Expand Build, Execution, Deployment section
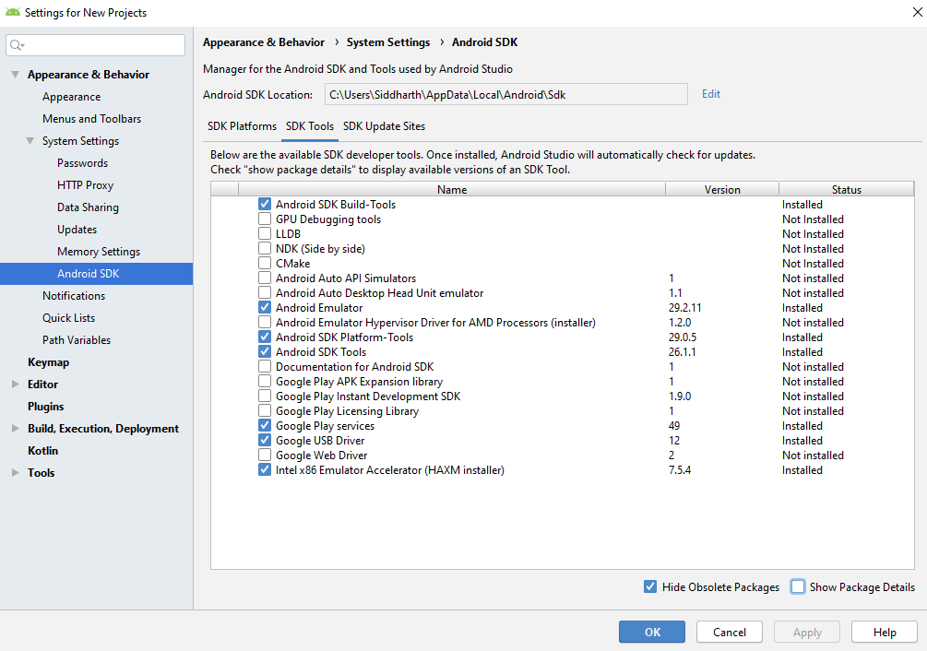 tap(15, 428)
